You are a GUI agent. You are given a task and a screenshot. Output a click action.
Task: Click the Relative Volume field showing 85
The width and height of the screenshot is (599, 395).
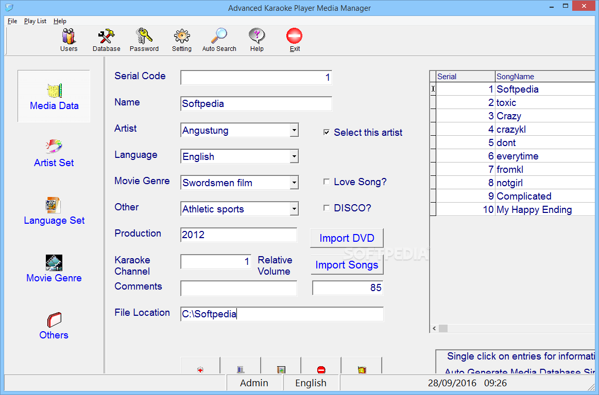point(348,288)
